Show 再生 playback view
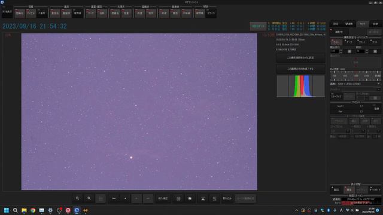This screenshot has width=383, height=215. coord(349,190)
